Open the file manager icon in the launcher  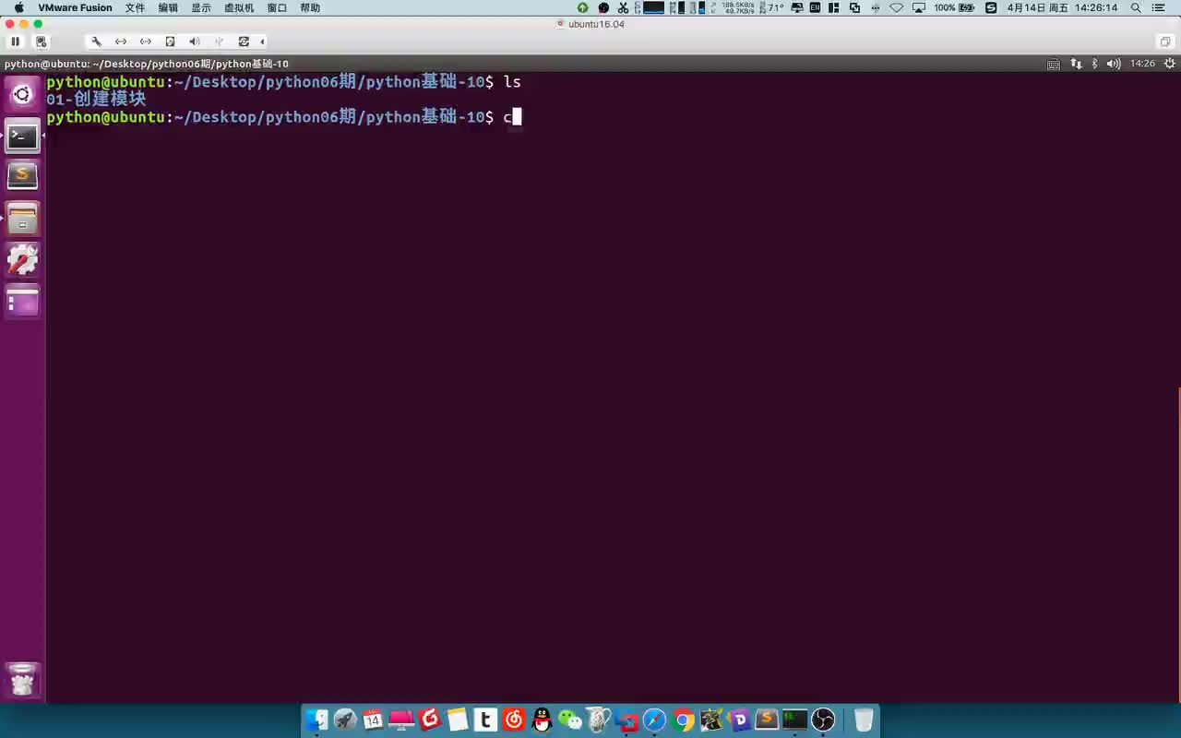coord(22,219)
